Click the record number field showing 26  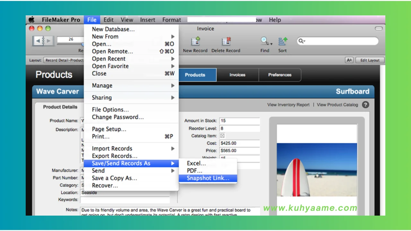[71, 39]
